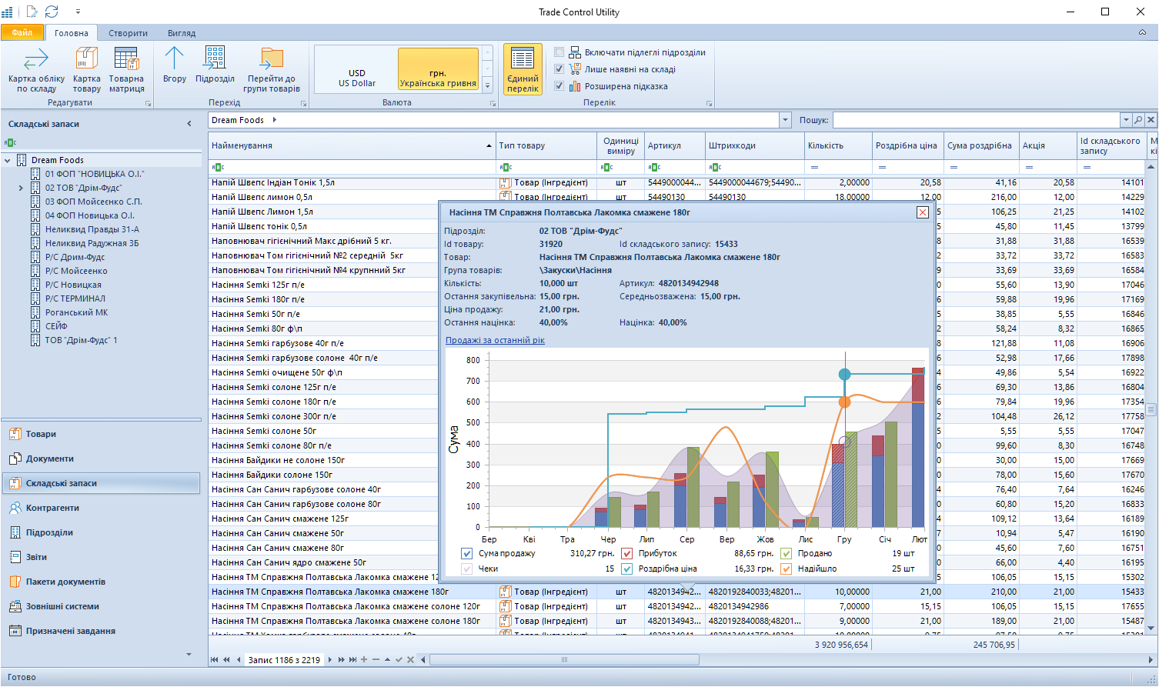Open the Перехід group dialog launcher
The width and height of the screenshot is (1159, 687).
[x=303, y=103]
